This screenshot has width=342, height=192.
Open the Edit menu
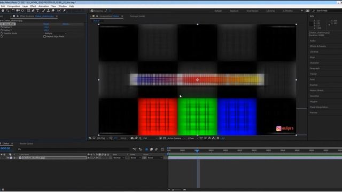coord(3,6)
